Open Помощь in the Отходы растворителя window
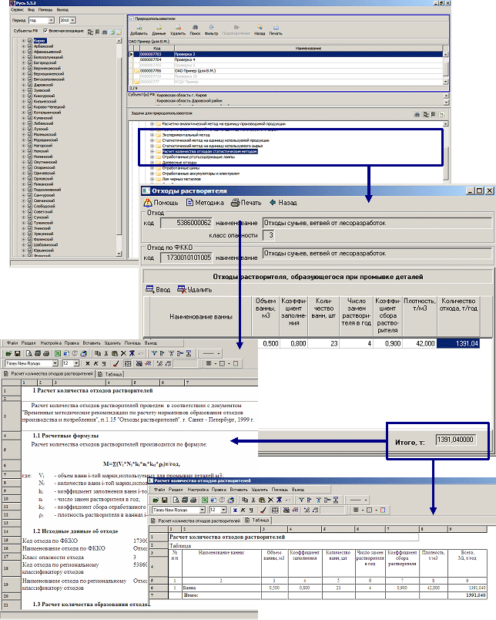496x620 pixels. 161,202
